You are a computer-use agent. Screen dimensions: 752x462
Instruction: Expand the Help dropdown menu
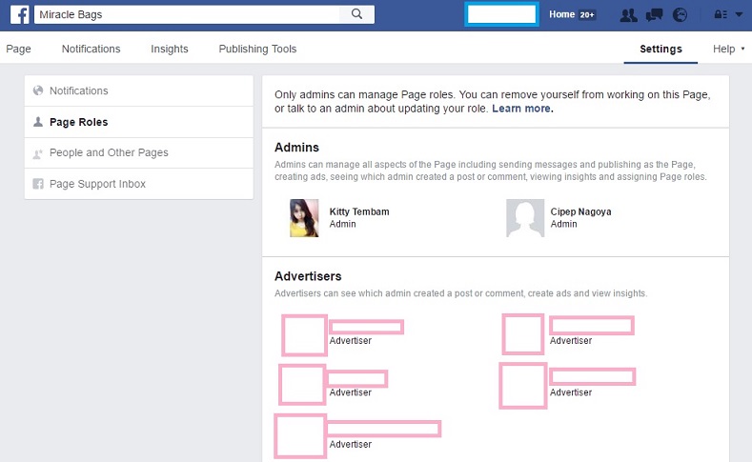click(728, 49)
